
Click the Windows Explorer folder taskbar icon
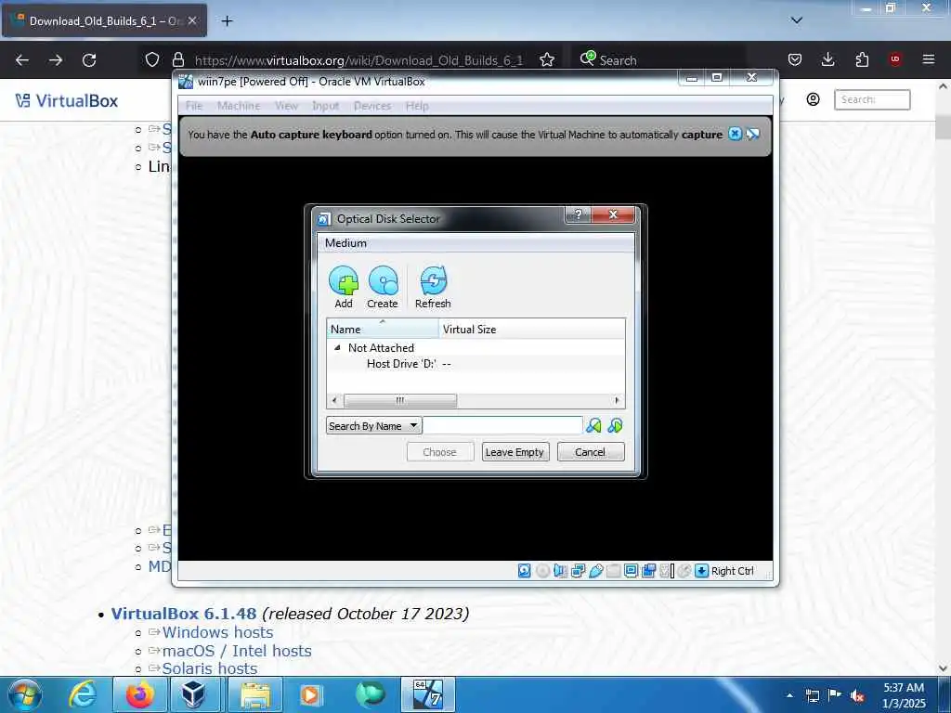(255, 694)
